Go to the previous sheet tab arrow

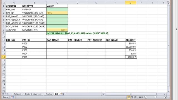click(6, 94)
